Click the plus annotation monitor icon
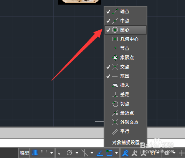The image size is (185, 158). click(182, 153)
